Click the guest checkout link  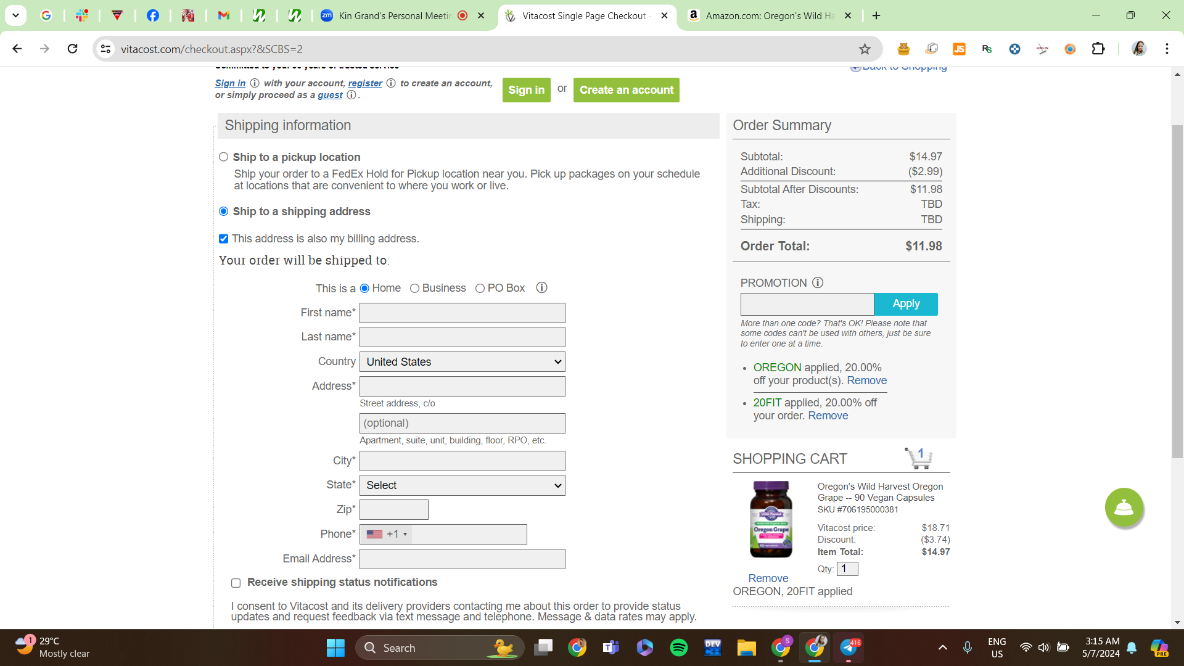pos(330,95)
